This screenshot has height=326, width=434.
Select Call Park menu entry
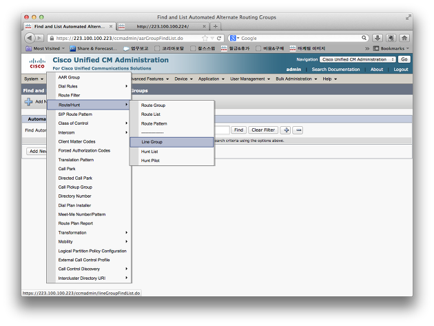click(89, 169)
